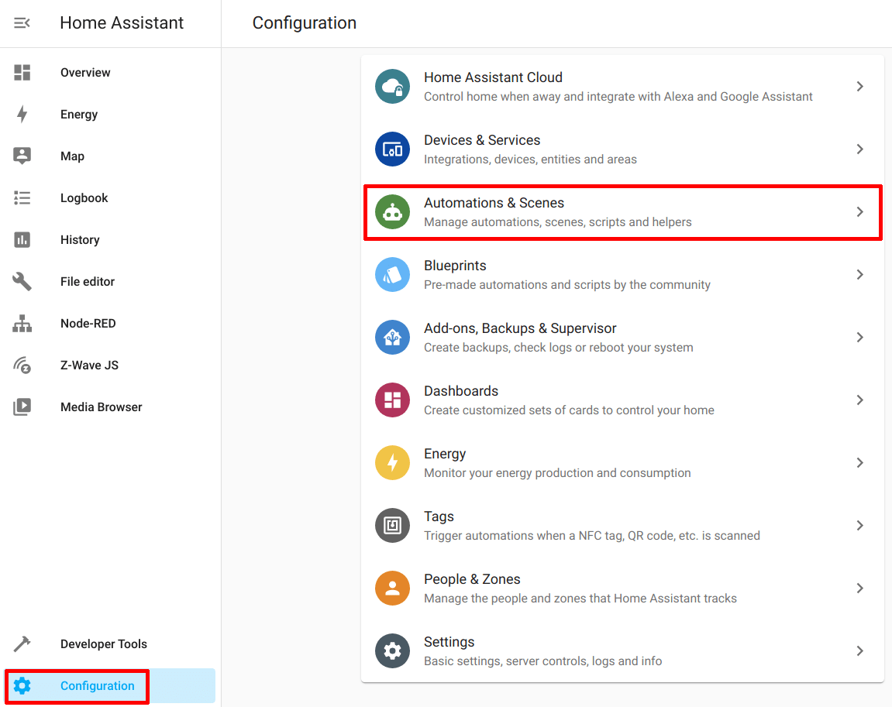This screenshot has height=707, width=892.
Task: Click the Blueprints icon
Action: coord(392,274)
